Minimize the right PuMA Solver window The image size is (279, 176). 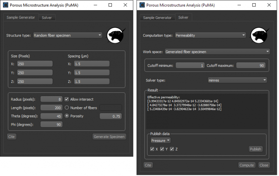[238, 5]
